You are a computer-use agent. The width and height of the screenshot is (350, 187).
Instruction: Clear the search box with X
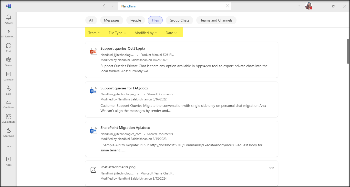pos(227,6)
